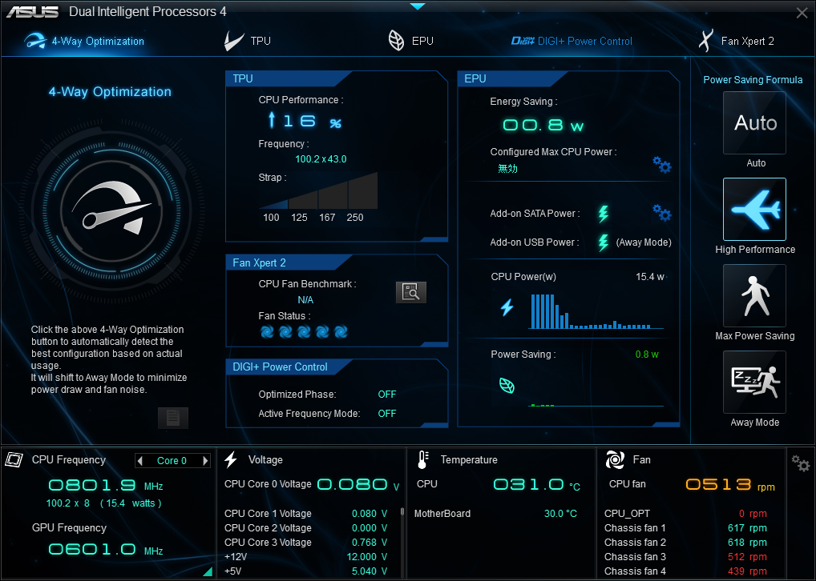816x581 pixels.
Task: Open the TPU tab
Action: (248, 41)
